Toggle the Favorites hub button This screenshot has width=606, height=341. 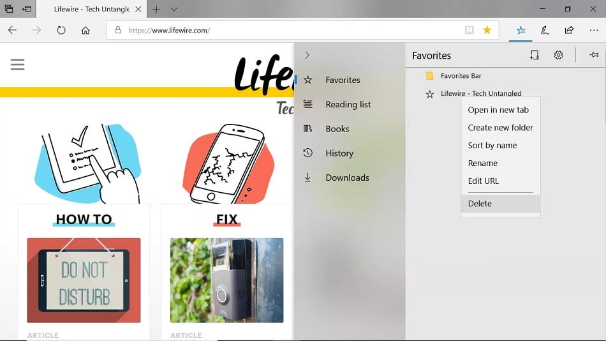click(521, 30)
